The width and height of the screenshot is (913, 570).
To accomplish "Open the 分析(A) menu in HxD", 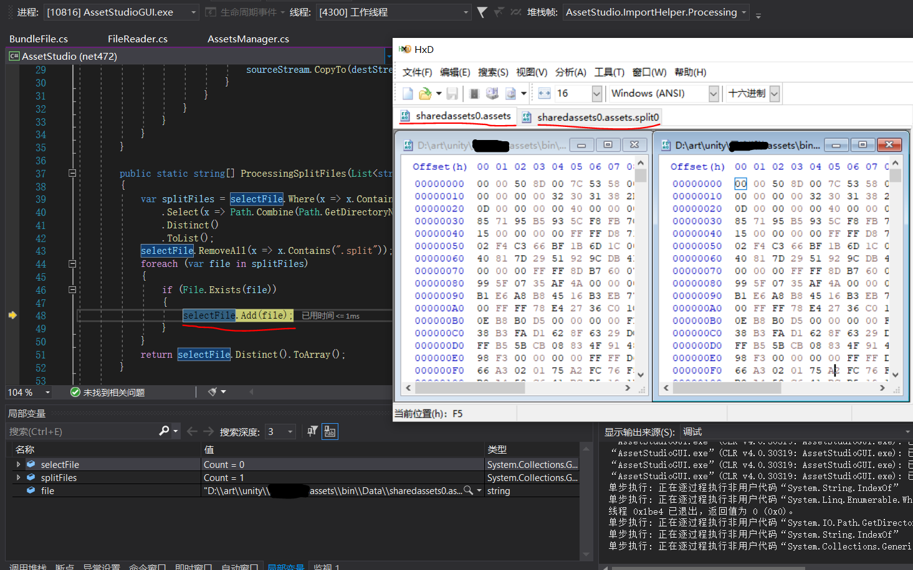I will tap(570, 72).
